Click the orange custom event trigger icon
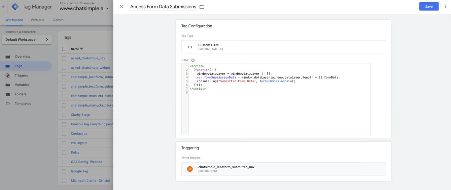The height and width of the screenshot is (190, 451). tap(190, 169)
